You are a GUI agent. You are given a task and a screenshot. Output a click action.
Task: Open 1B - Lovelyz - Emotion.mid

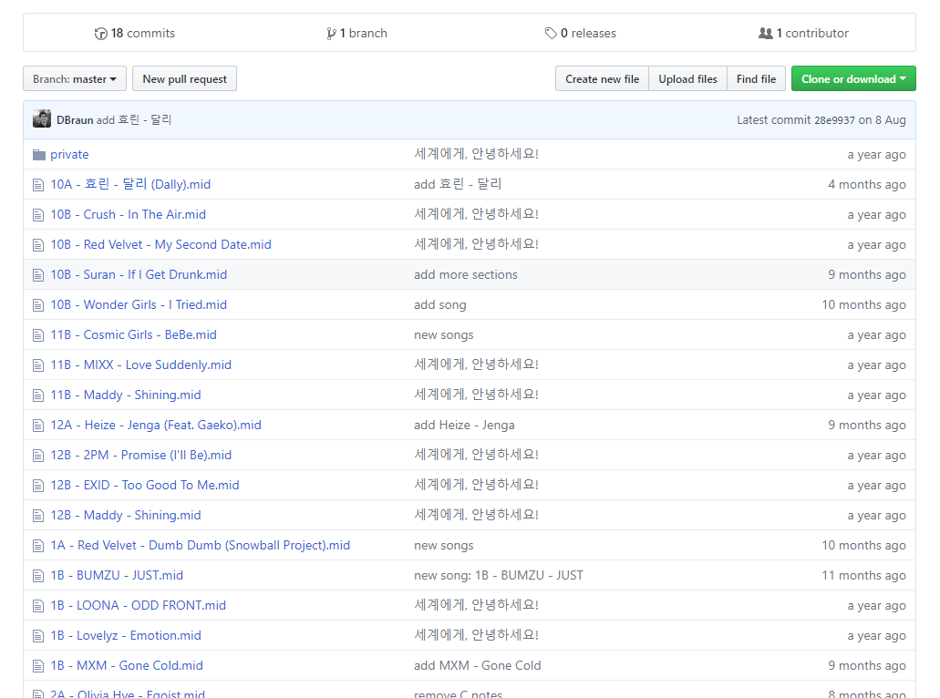(126, 635)
